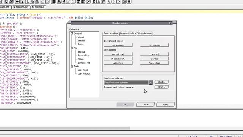Click the Load... button
This screenshot has height=137, width=243.
[x=161, y=82]
